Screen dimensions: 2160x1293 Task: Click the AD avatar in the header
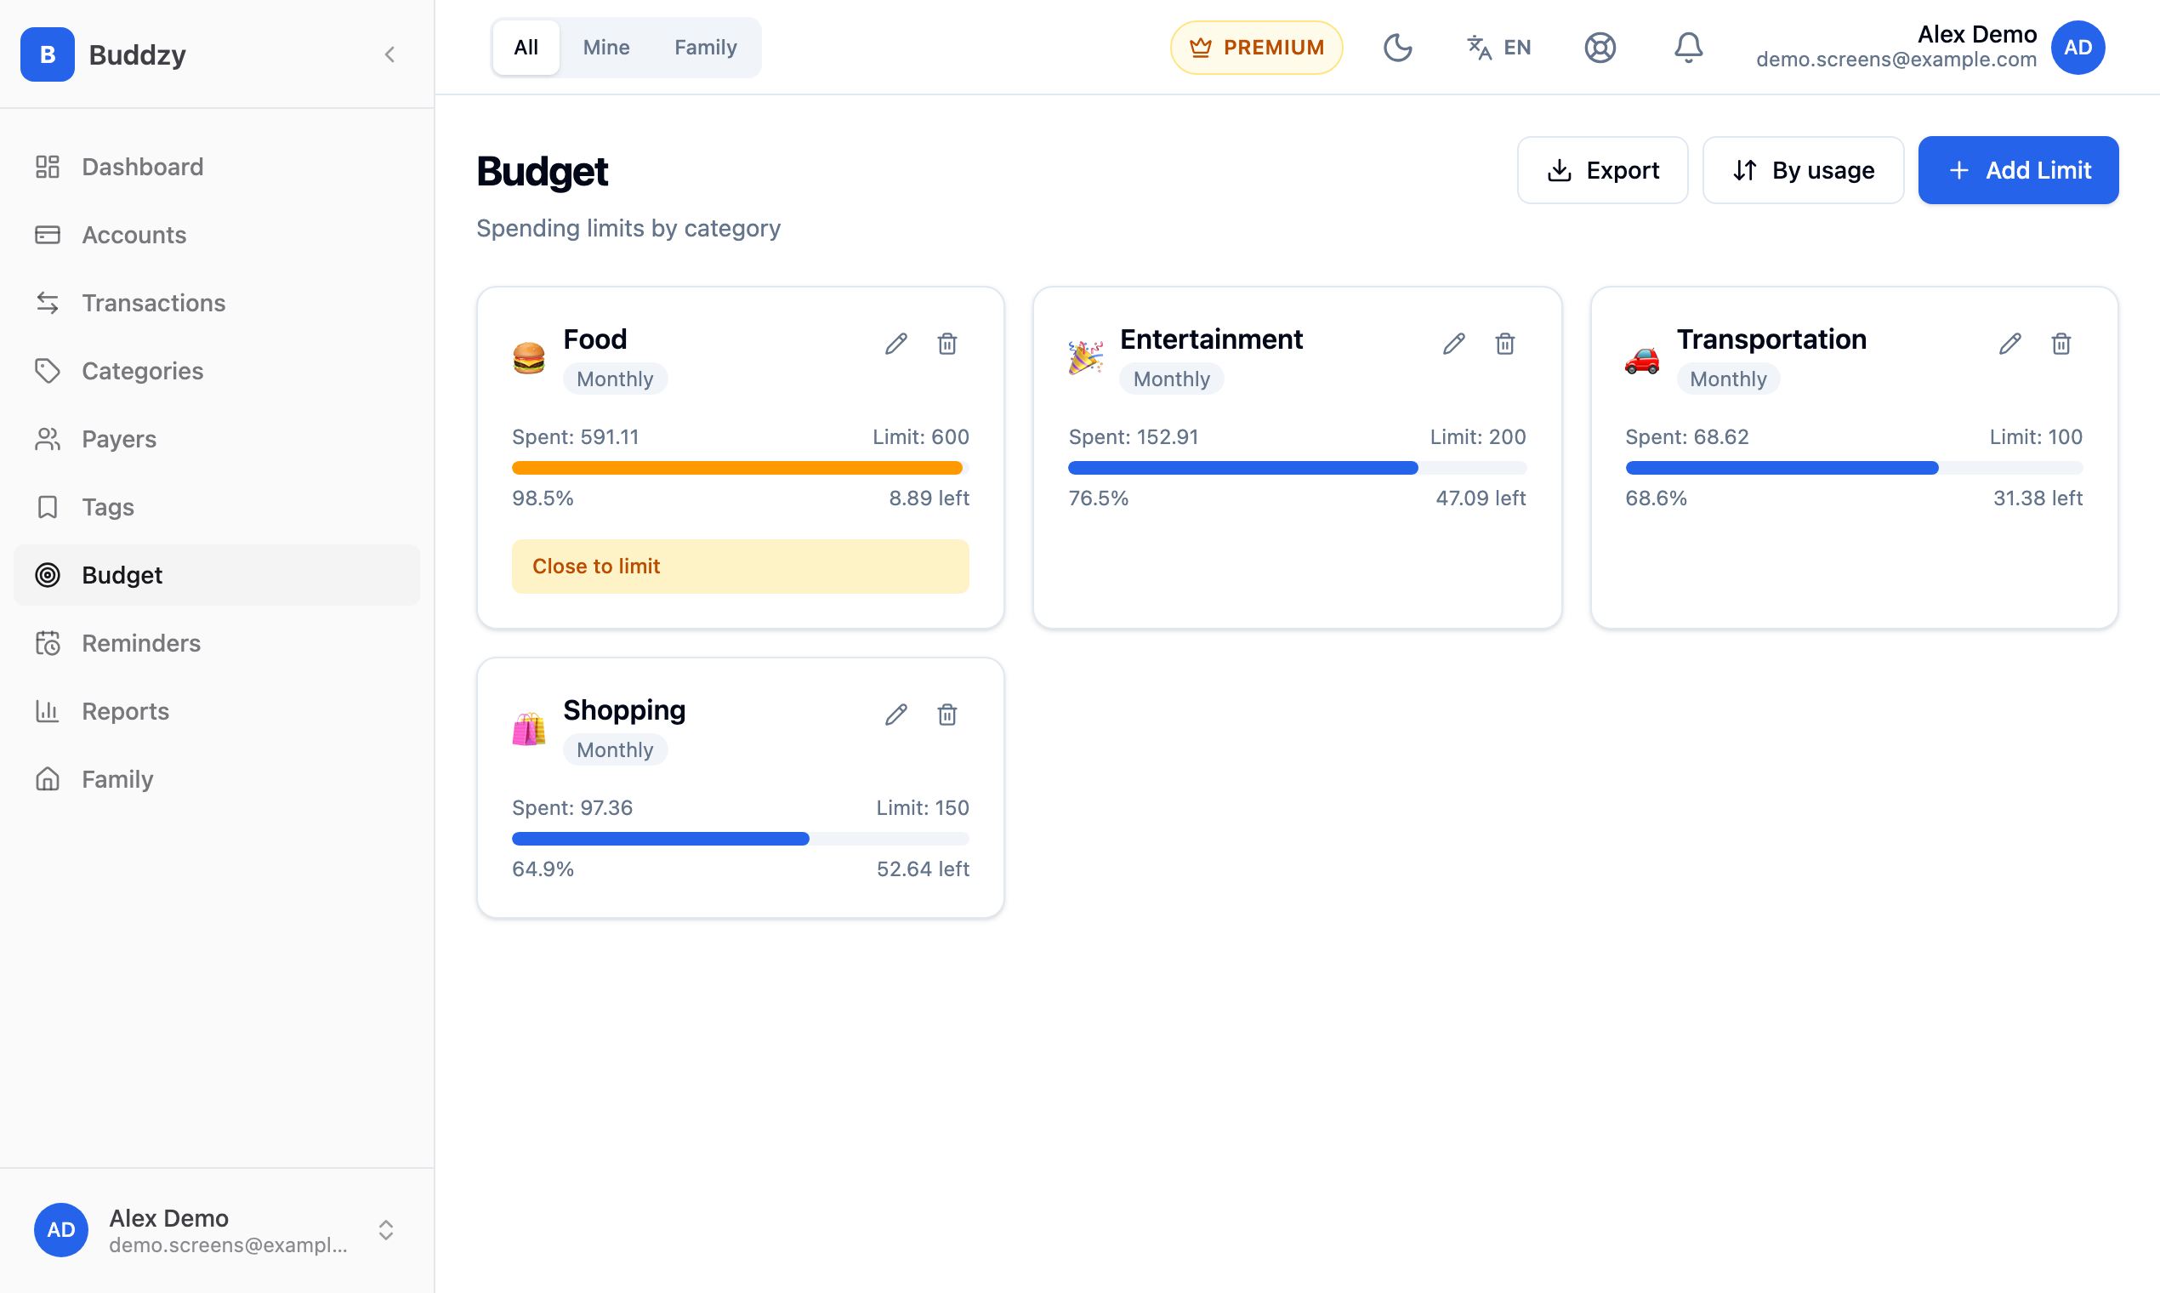[x=2078, y=47]
